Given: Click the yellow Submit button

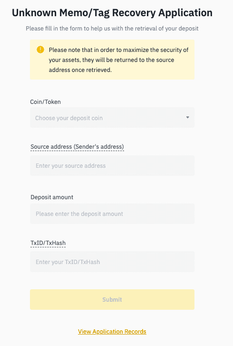Looking at the screenshot, I should pyautogui.click(x=112, y=299).
